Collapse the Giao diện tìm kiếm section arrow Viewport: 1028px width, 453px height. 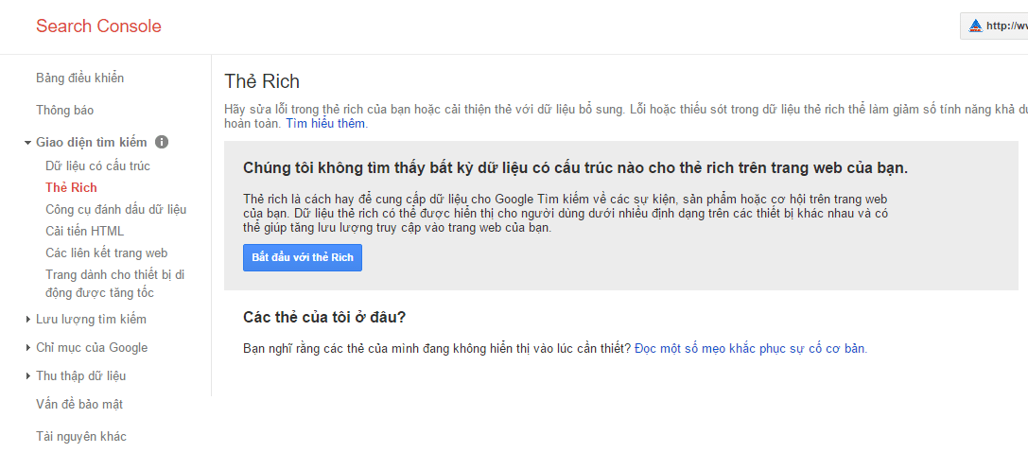pyautogui.click(x=27, y=142)
